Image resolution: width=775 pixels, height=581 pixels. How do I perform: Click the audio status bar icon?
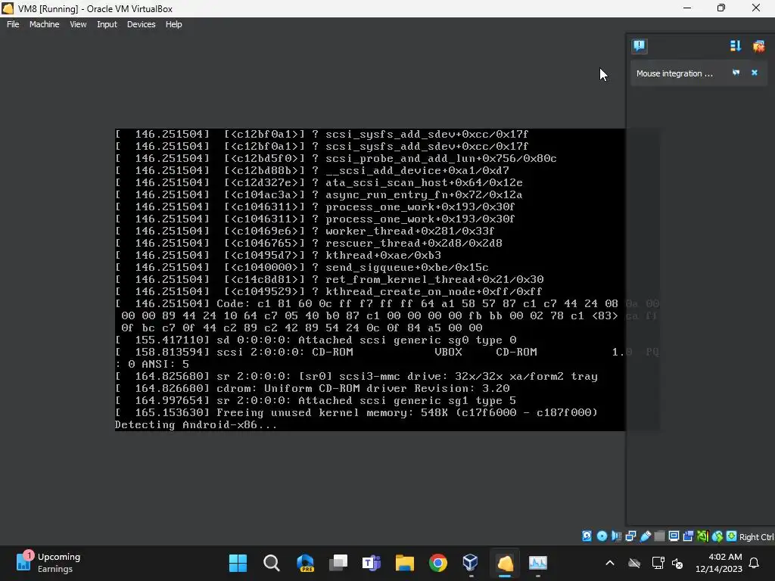pyautogui.click(x=616, y=536)
